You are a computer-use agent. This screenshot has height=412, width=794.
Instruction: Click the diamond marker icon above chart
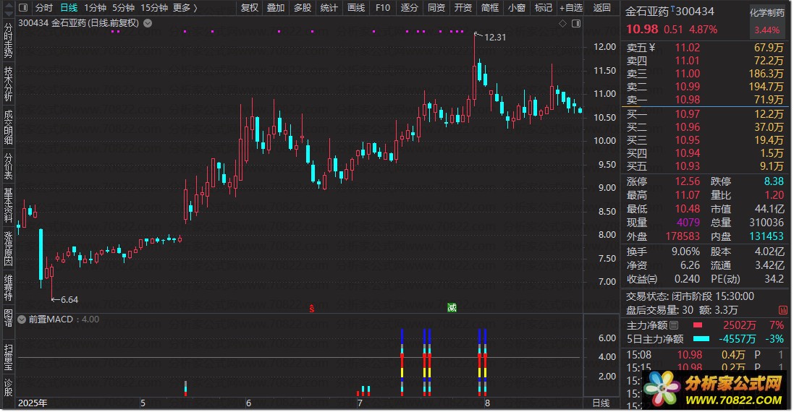pyautogui.click(x=562, y=24)
